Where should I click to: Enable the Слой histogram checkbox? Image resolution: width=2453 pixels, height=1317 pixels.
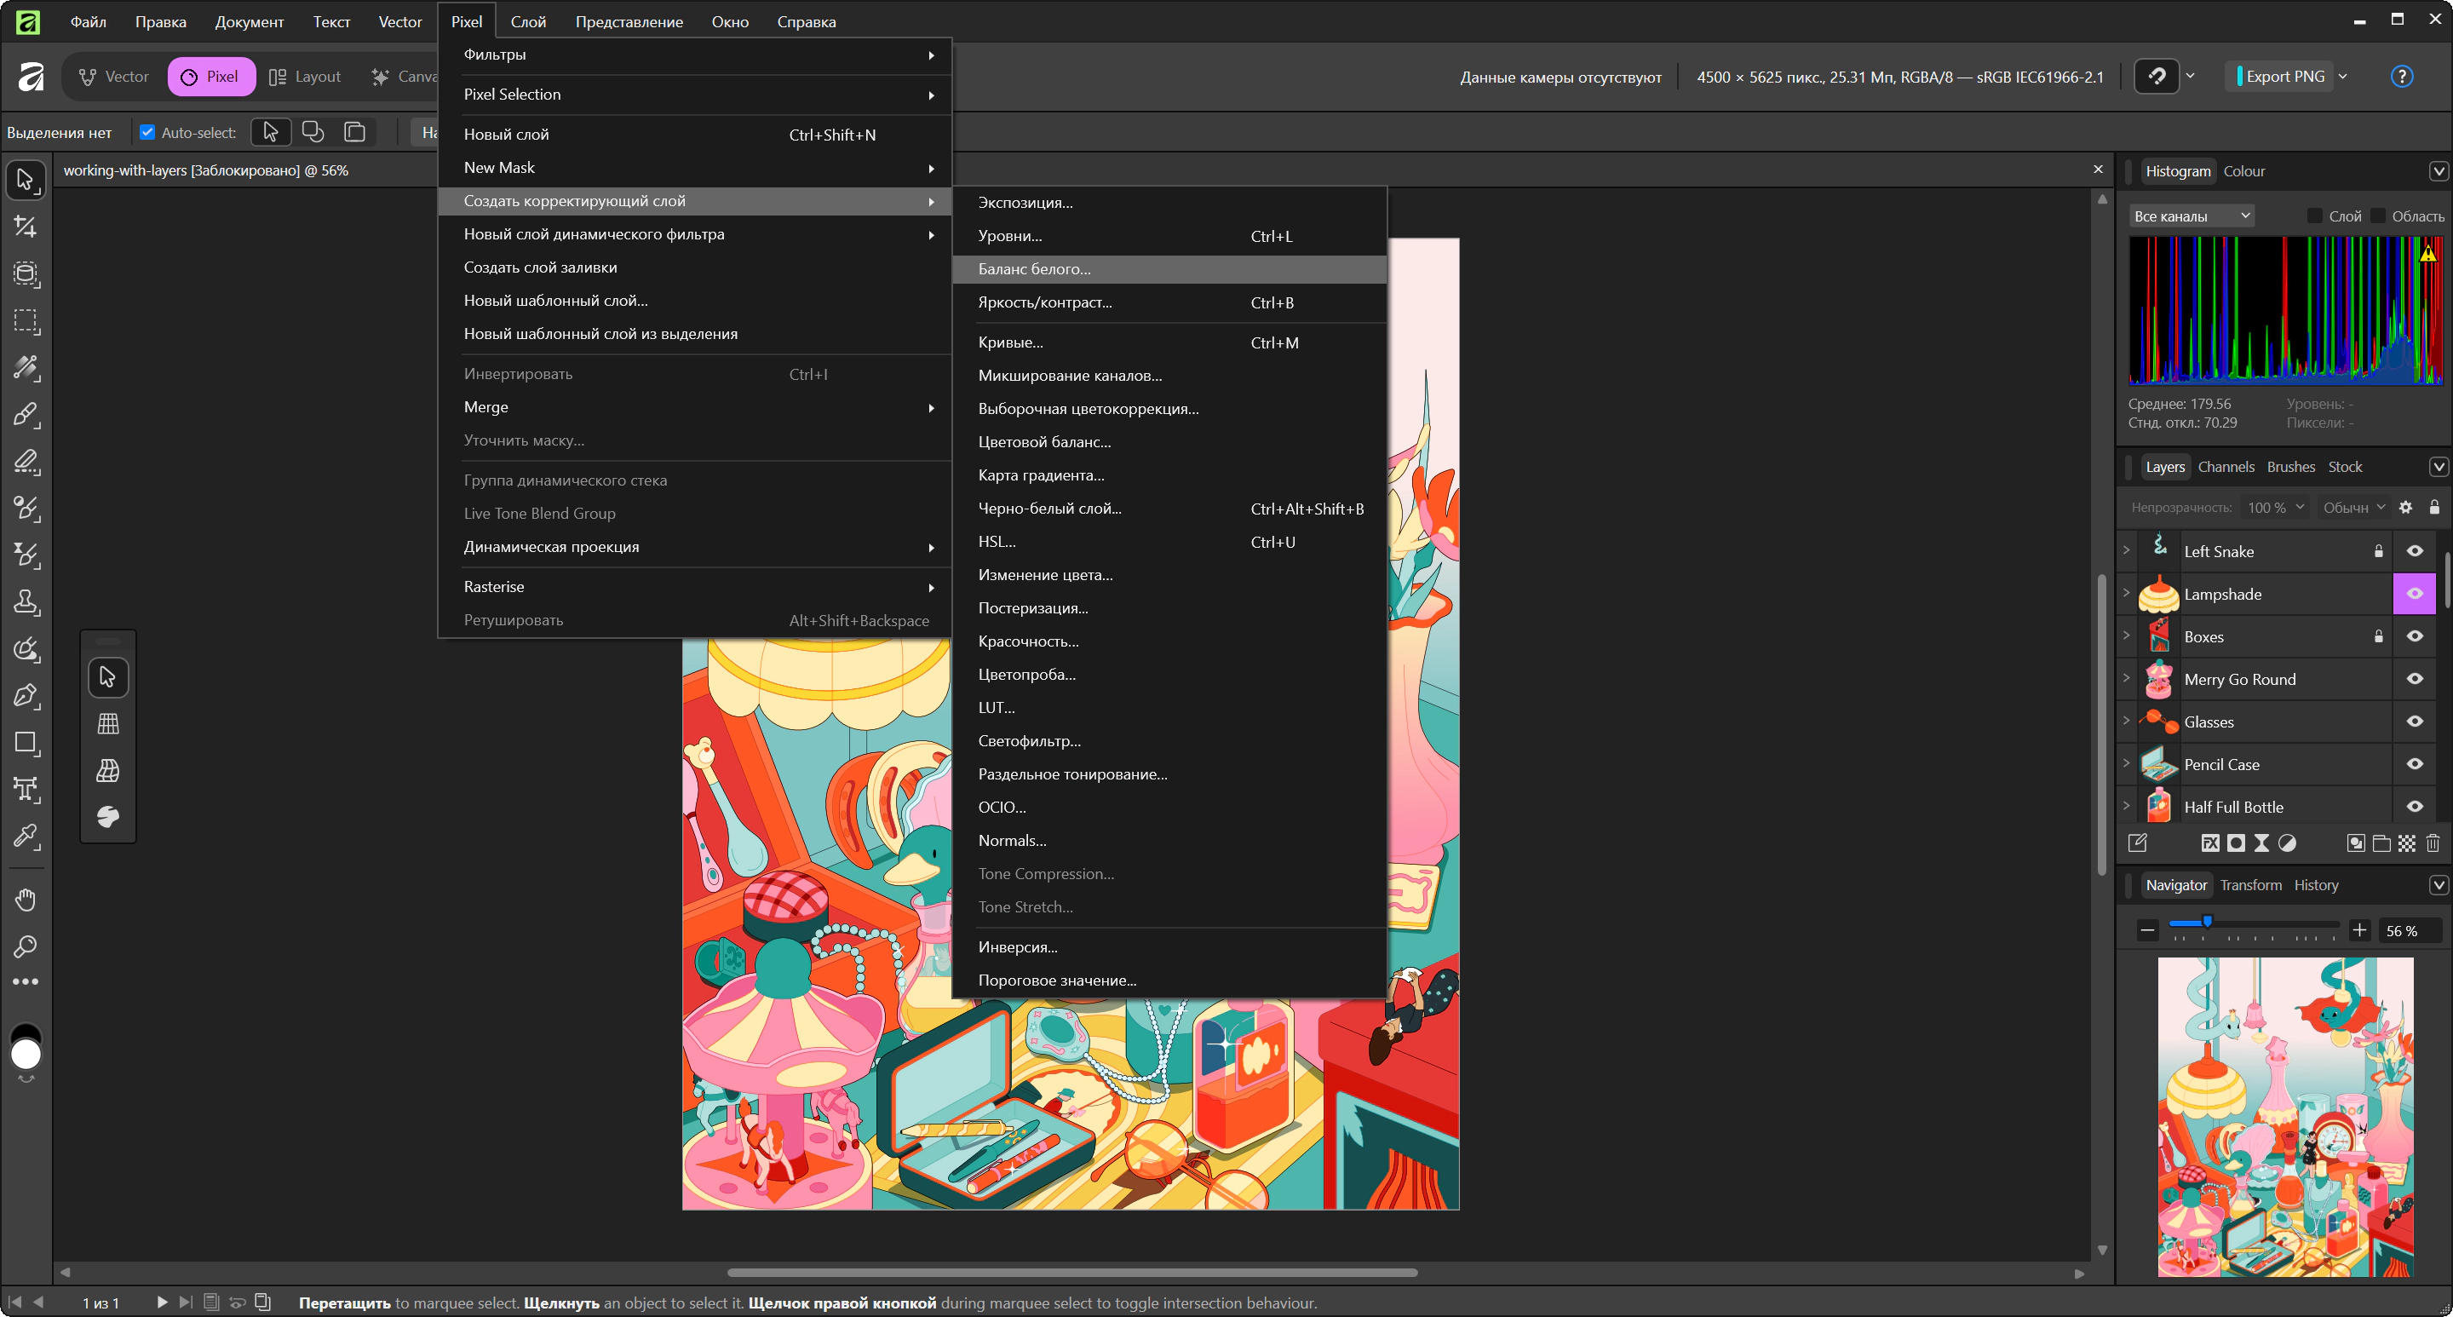[x=2315, y=216]
